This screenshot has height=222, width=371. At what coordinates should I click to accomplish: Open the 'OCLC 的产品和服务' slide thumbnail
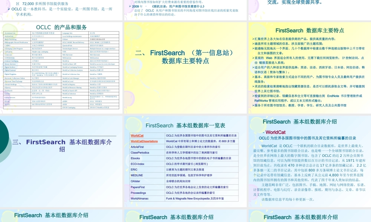coord(61,68)
